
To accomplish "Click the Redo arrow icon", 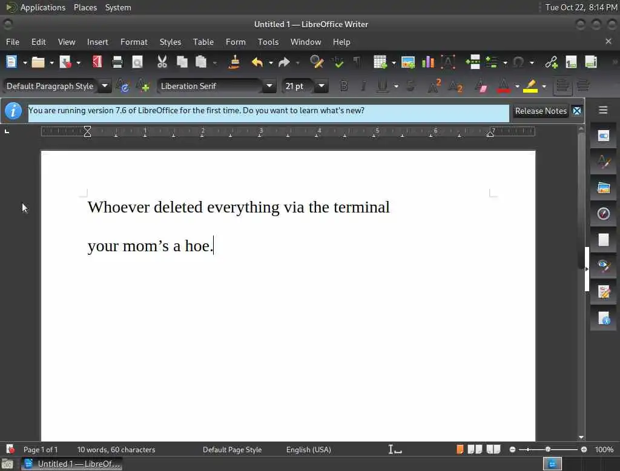I will [284, 62].
